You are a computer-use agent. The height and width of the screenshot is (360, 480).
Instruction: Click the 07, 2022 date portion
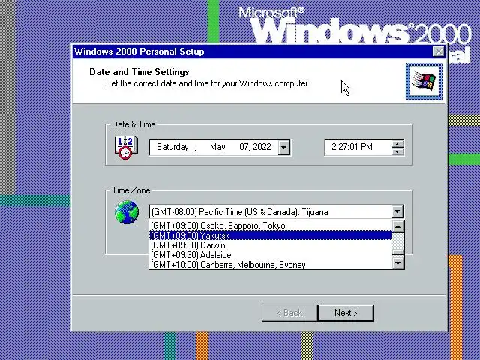pos(255,147)
